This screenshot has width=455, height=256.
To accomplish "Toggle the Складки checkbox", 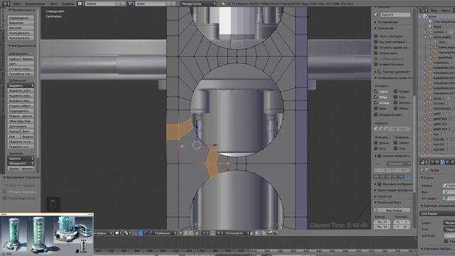I will coord(376,102).
